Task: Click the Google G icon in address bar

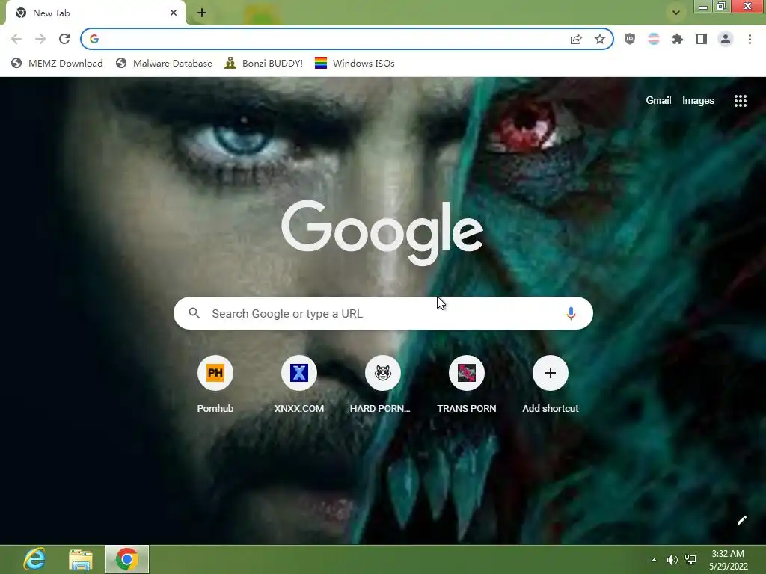Action: point(94,39)
